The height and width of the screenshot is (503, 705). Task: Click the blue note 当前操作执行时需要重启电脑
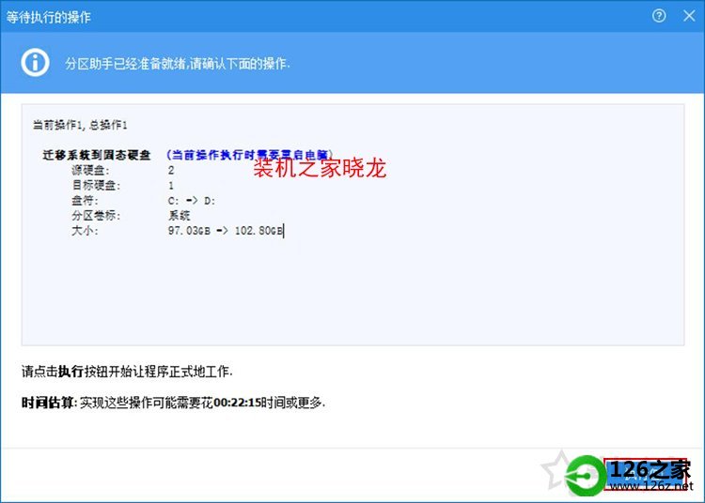point(249,155)
